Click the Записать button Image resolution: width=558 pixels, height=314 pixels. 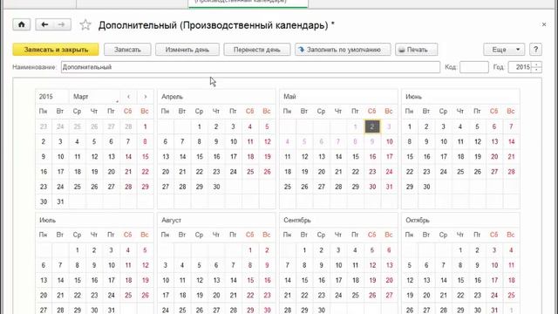(x=127, y=50)
